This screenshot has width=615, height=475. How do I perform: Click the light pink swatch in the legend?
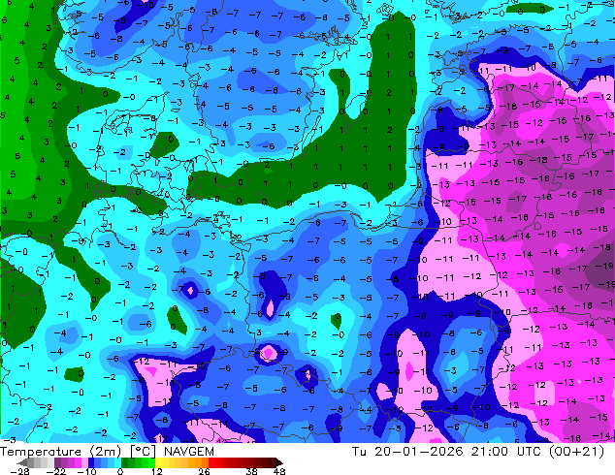84,462
